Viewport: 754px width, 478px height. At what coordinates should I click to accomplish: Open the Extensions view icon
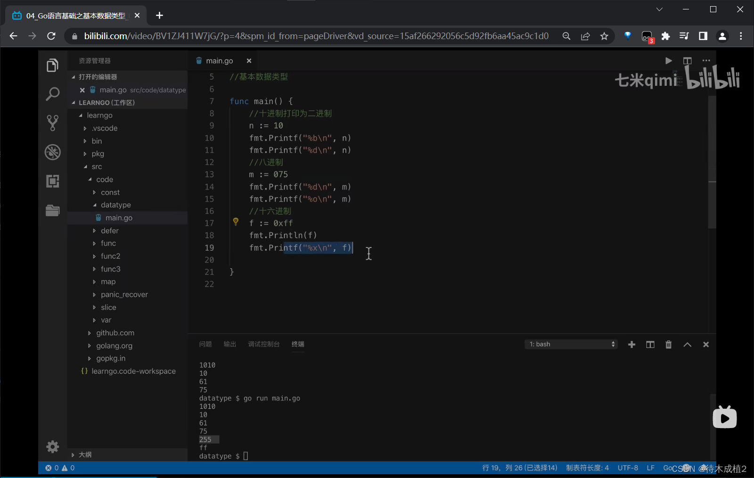[x=52, y=181]
